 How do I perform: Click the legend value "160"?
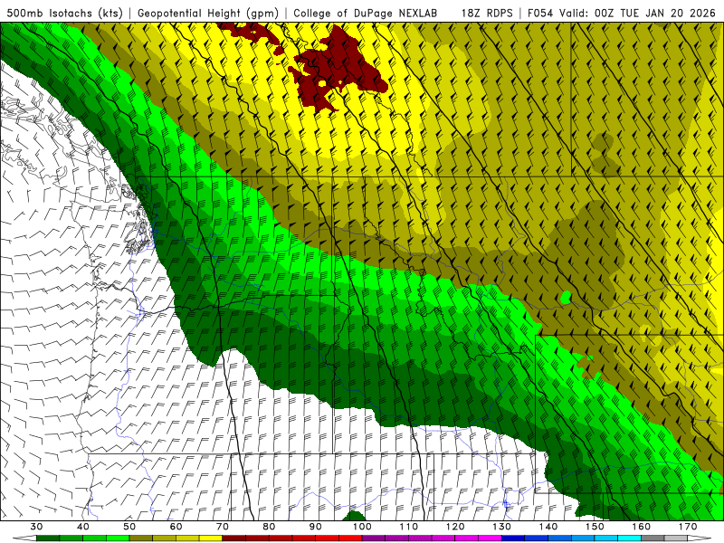[641, 527]
